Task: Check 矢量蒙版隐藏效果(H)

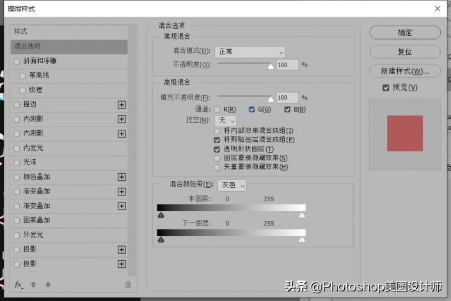Action: click(217, 167)
